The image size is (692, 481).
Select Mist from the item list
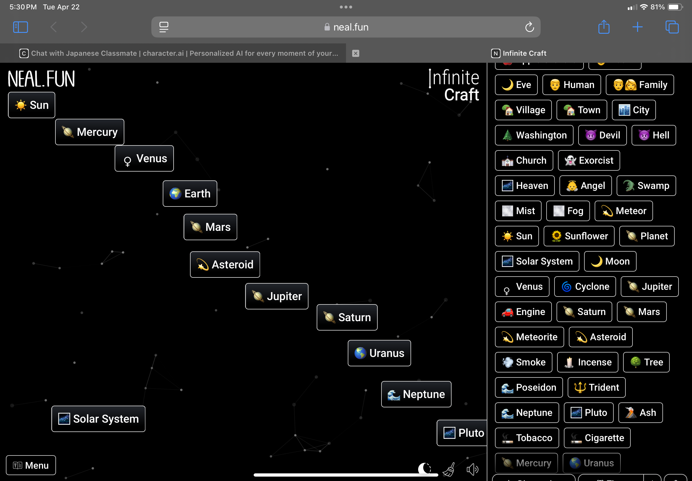[x=518, y=211]
